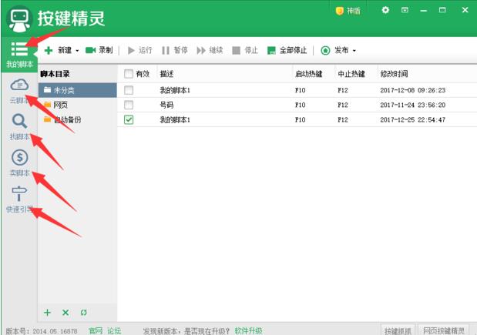Image resolution: width=477 pixels, height=335 pixels.
Task: Open the 云脚本 cloud scripts section
Action: point(19,90)
